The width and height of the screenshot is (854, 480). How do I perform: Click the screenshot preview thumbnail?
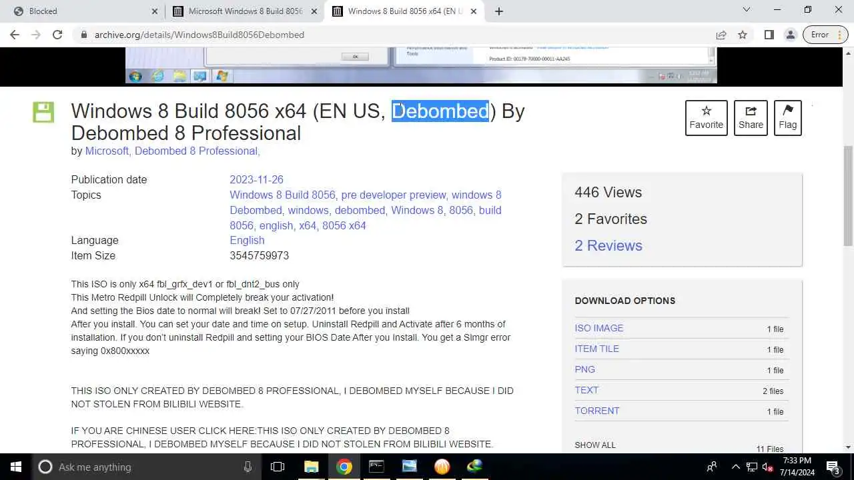pyautogui.click(x=421, y=65)
